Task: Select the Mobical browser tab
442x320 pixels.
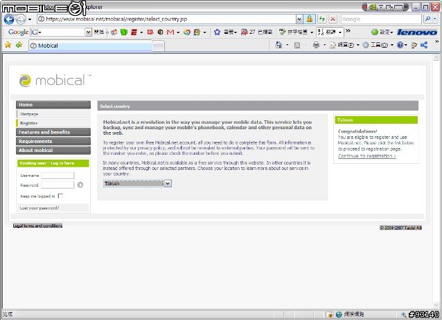Action: pos(90,46)
